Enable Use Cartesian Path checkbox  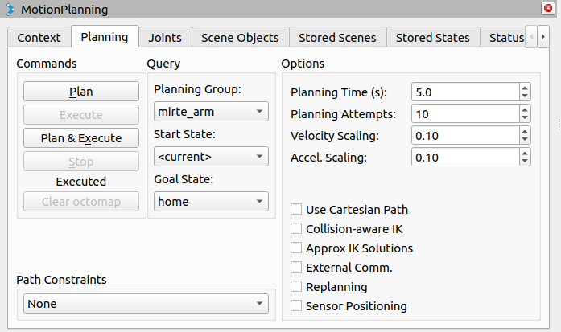point(296,210)
